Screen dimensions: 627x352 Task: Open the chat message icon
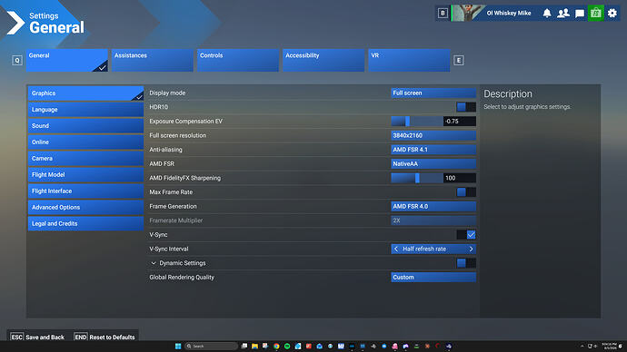click(x=580, y=14)
